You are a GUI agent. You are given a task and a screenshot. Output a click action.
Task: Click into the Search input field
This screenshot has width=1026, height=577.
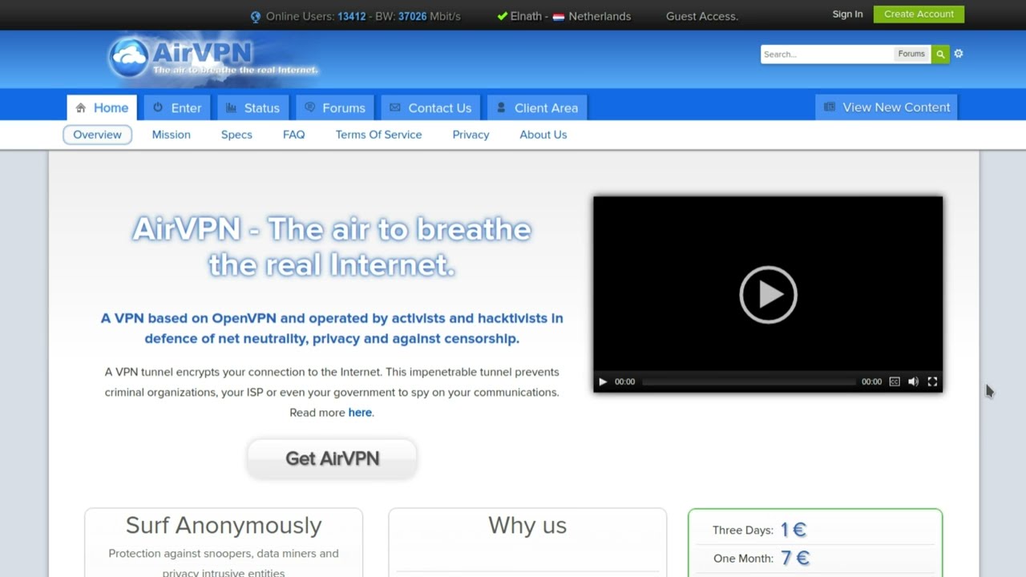point(826,54)
